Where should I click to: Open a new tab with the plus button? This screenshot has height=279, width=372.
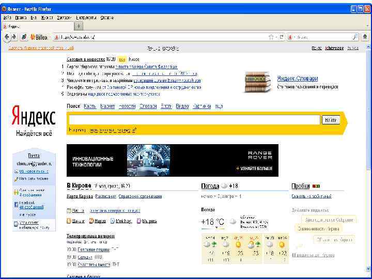(x=79, y=26)
